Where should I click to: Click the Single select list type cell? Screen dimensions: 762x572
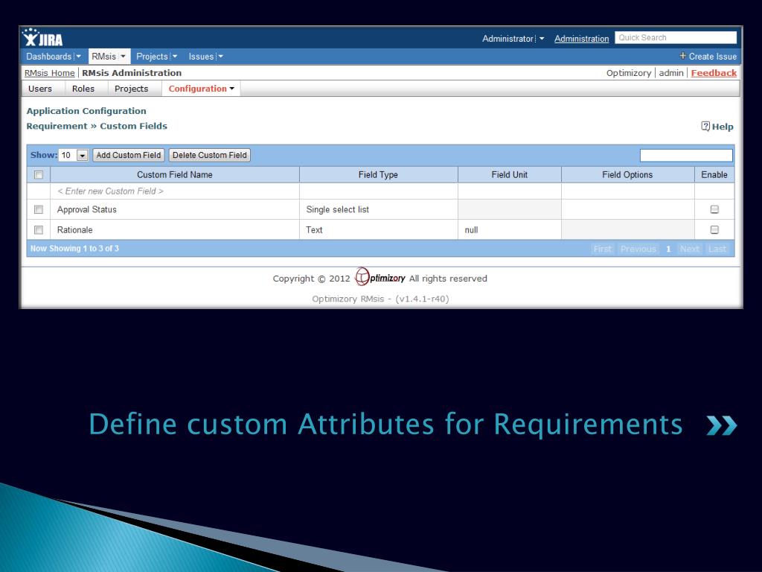coord(379,209)
